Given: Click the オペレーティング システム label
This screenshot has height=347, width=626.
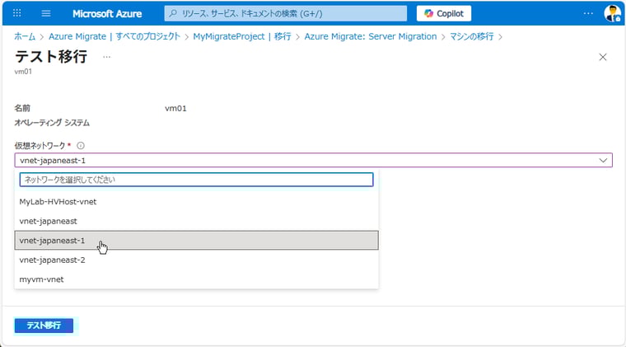Looking at the screenshot, I should click(x=52, y=123).
